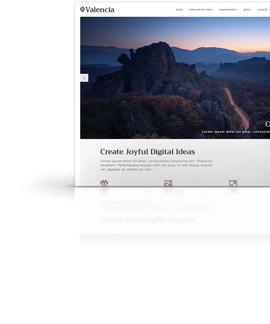270x324 pixels.
Task: Click the mountain sunset slideshow image
Action: (175, 78)
